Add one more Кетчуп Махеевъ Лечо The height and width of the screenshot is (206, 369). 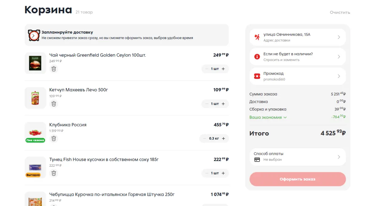point(223,104)
